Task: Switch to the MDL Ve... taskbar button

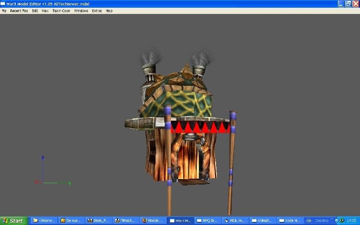Action: click(235, 220)
